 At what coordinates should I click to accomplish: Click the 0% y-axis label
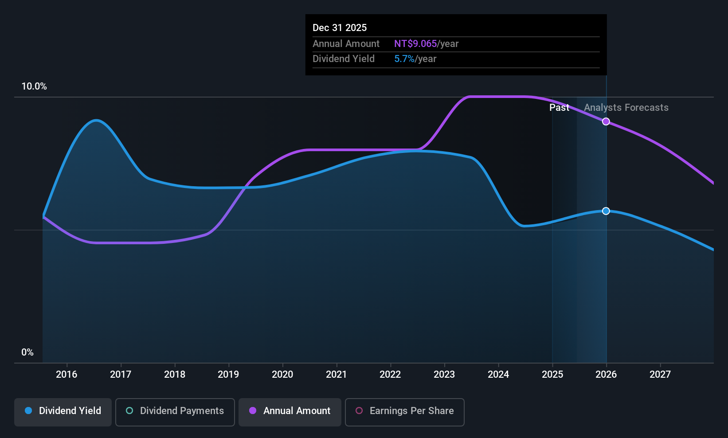(27, 352)
